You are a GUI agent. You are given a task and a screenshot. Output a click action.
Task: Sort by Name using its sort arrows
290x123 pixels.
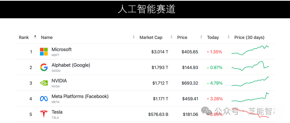[134, 37]
